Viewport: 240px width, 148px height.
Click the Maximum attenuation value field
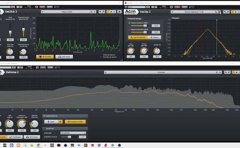click(x=22, y=130)
